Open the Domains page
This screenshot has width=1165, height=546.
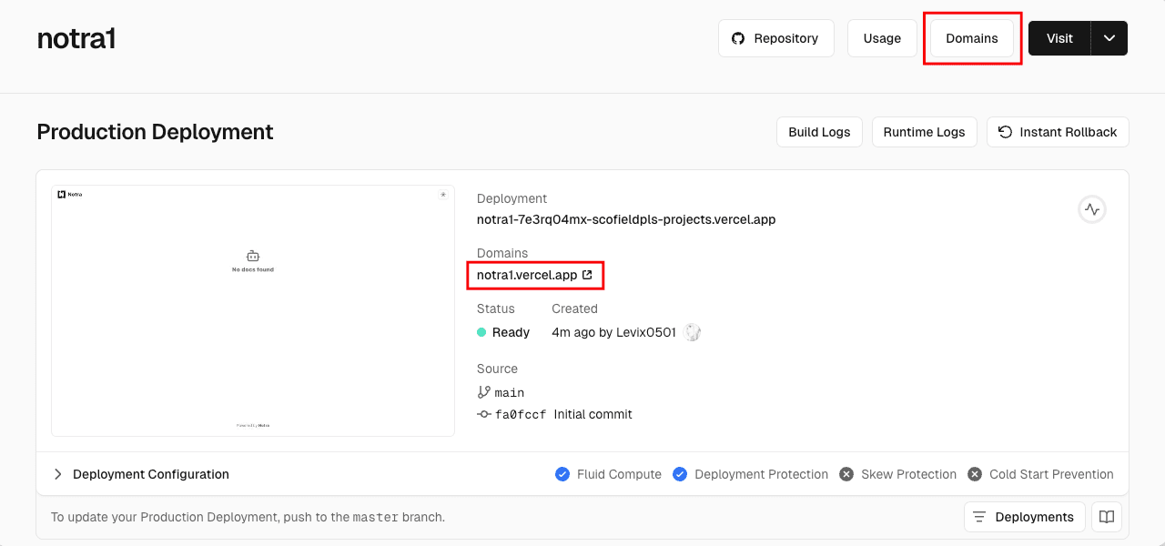click(971, 38)
